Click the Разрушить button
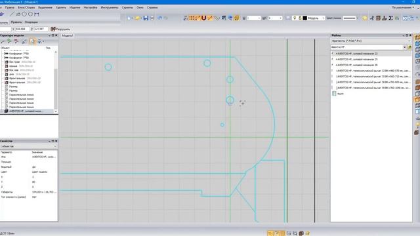The width and height of the screenshot is (420, 236). (x=60, y=29)
